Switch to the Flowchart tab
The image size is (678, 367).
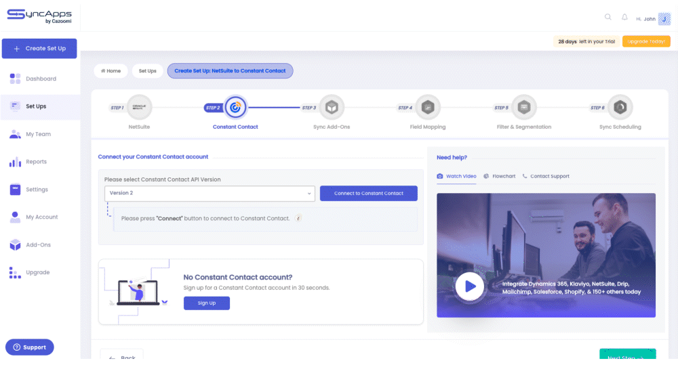click(500, 176)
